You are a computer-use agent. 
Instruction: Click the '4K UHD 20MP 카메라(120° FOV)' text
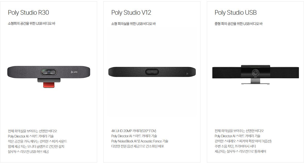[134, 131]
